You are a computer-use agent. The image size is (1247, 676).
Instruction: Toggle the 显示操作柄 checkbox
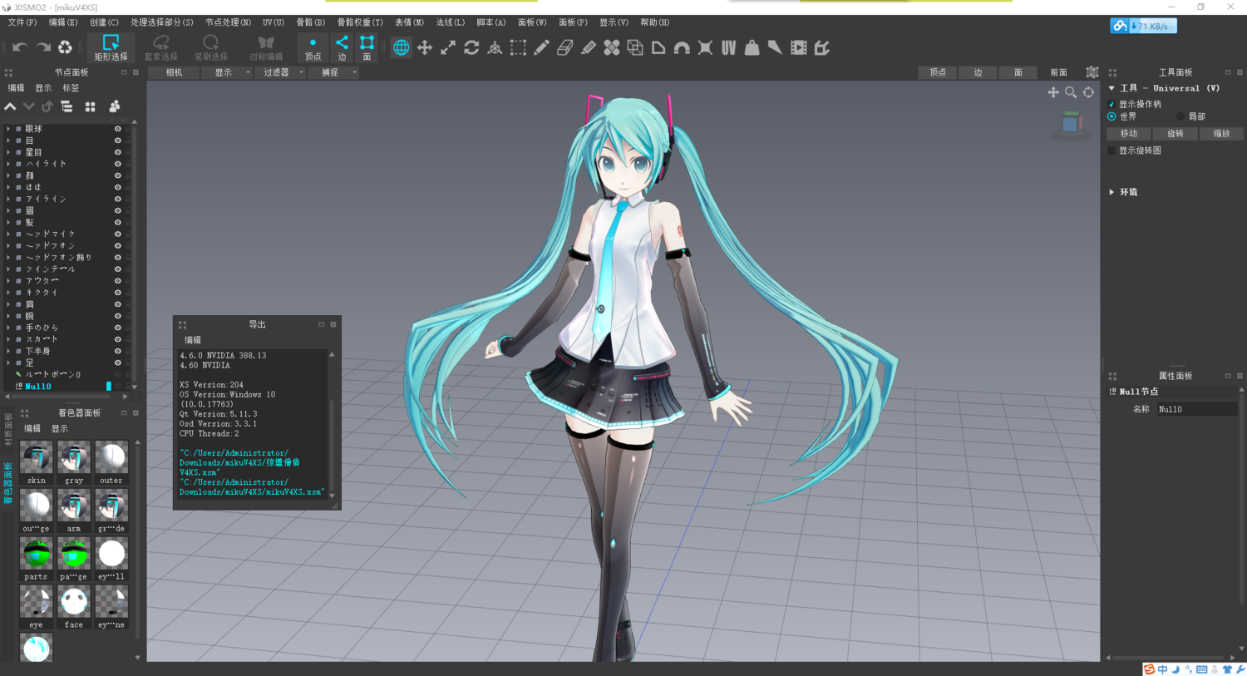point(1111,104)
